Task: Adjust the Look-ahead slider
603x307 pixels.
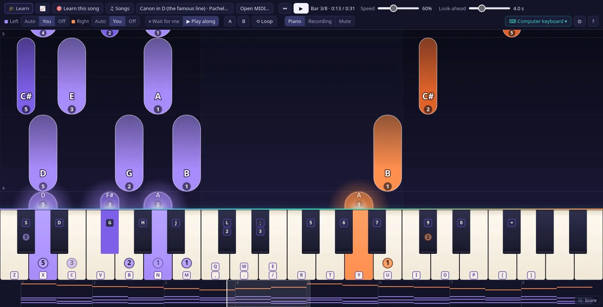Action: (489, 8)
